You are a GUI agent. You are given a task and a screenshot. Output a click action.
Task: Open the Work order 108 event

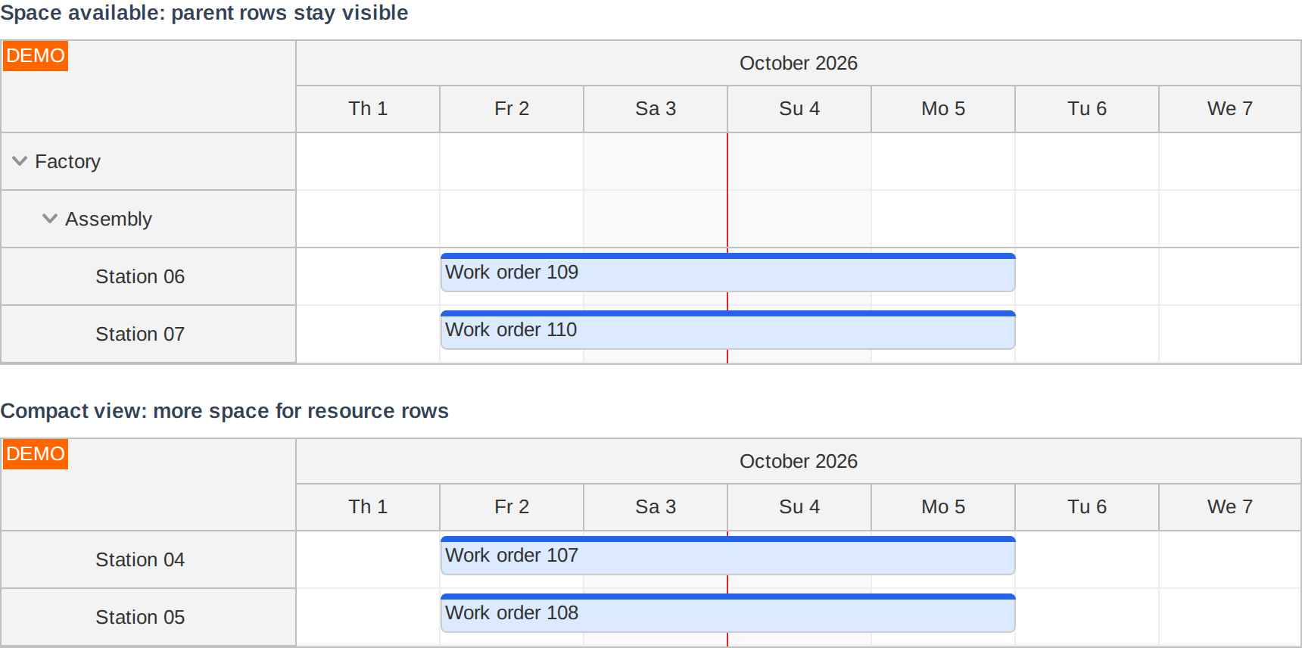tap(727, 613)
